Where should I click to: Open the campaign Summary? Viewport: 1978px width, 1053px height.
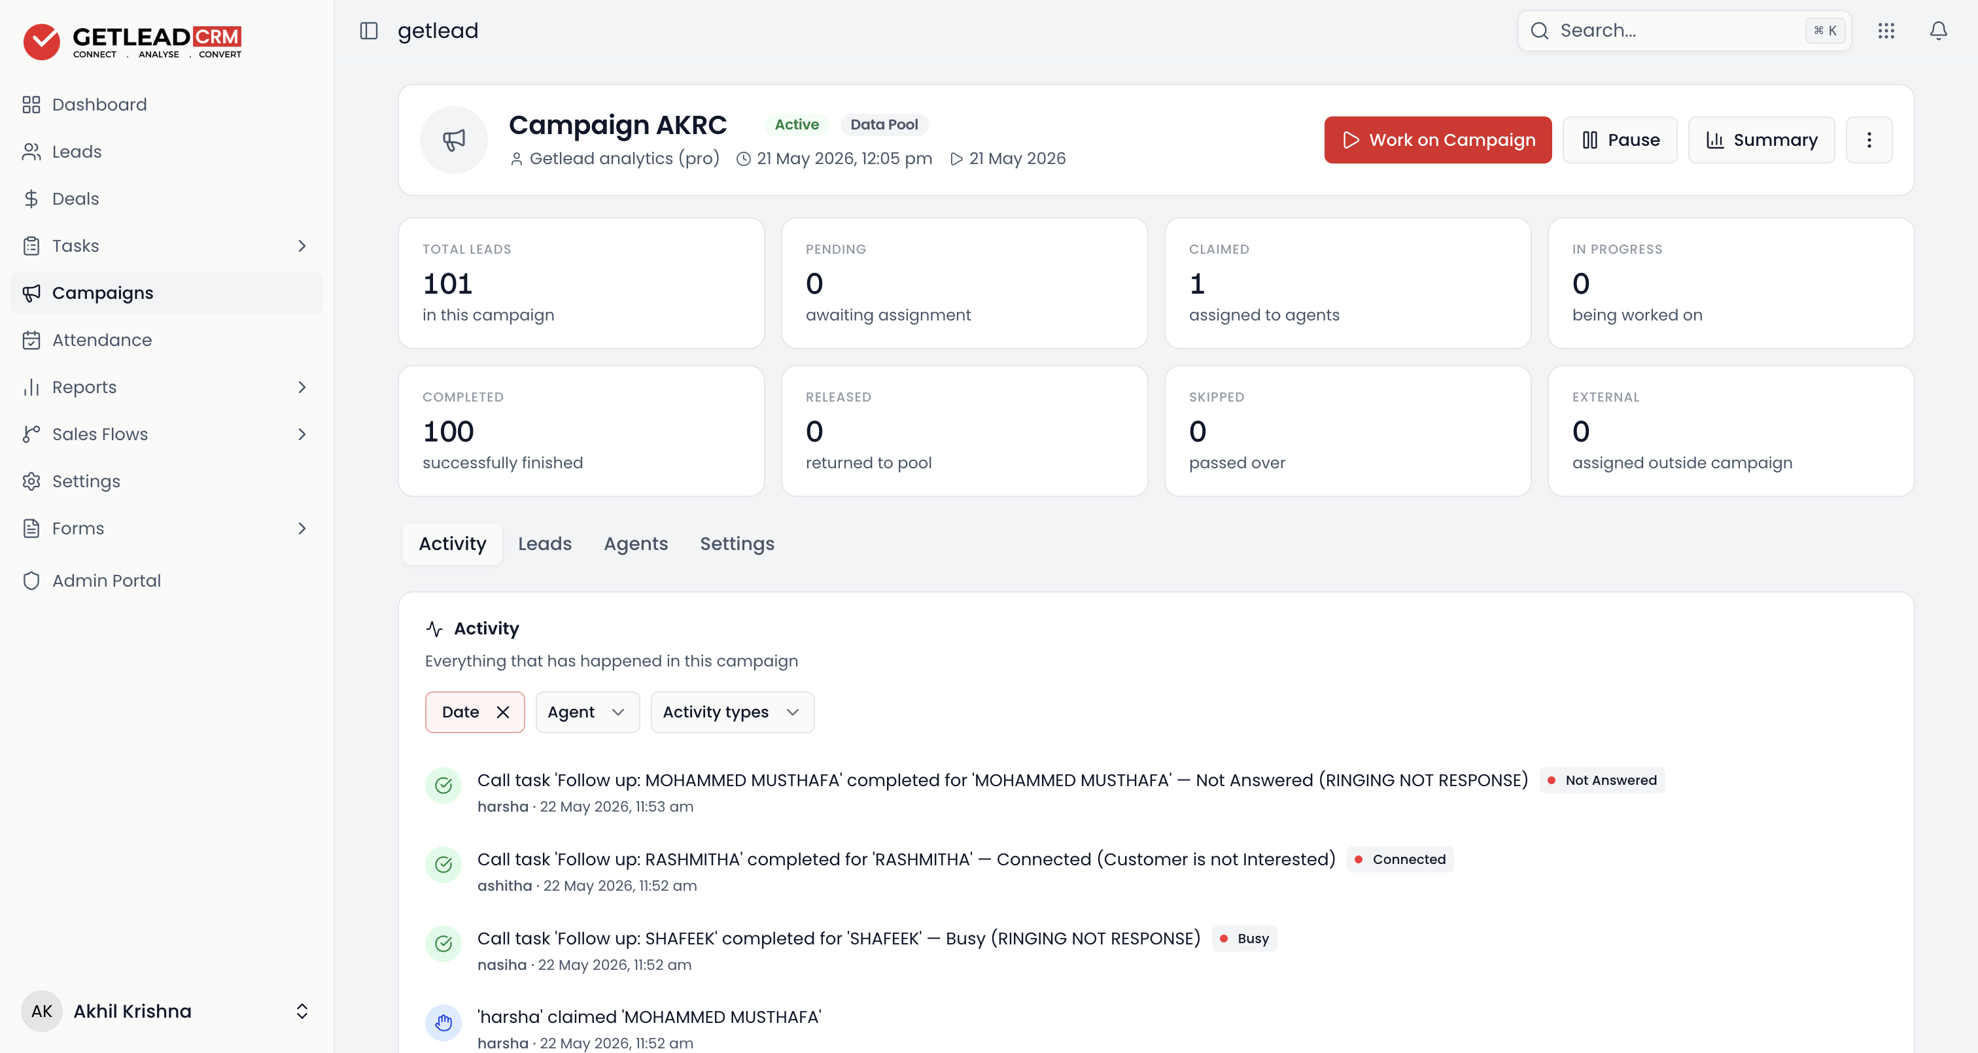(1761, 140)
